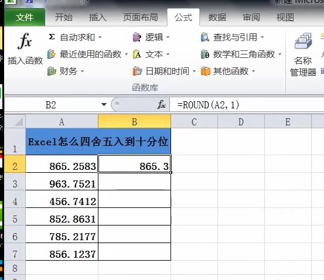324x280 pixels.
Task: Open the 页面布局 ribbon tab
Action: pyautogui.click(x=141, y=18)
